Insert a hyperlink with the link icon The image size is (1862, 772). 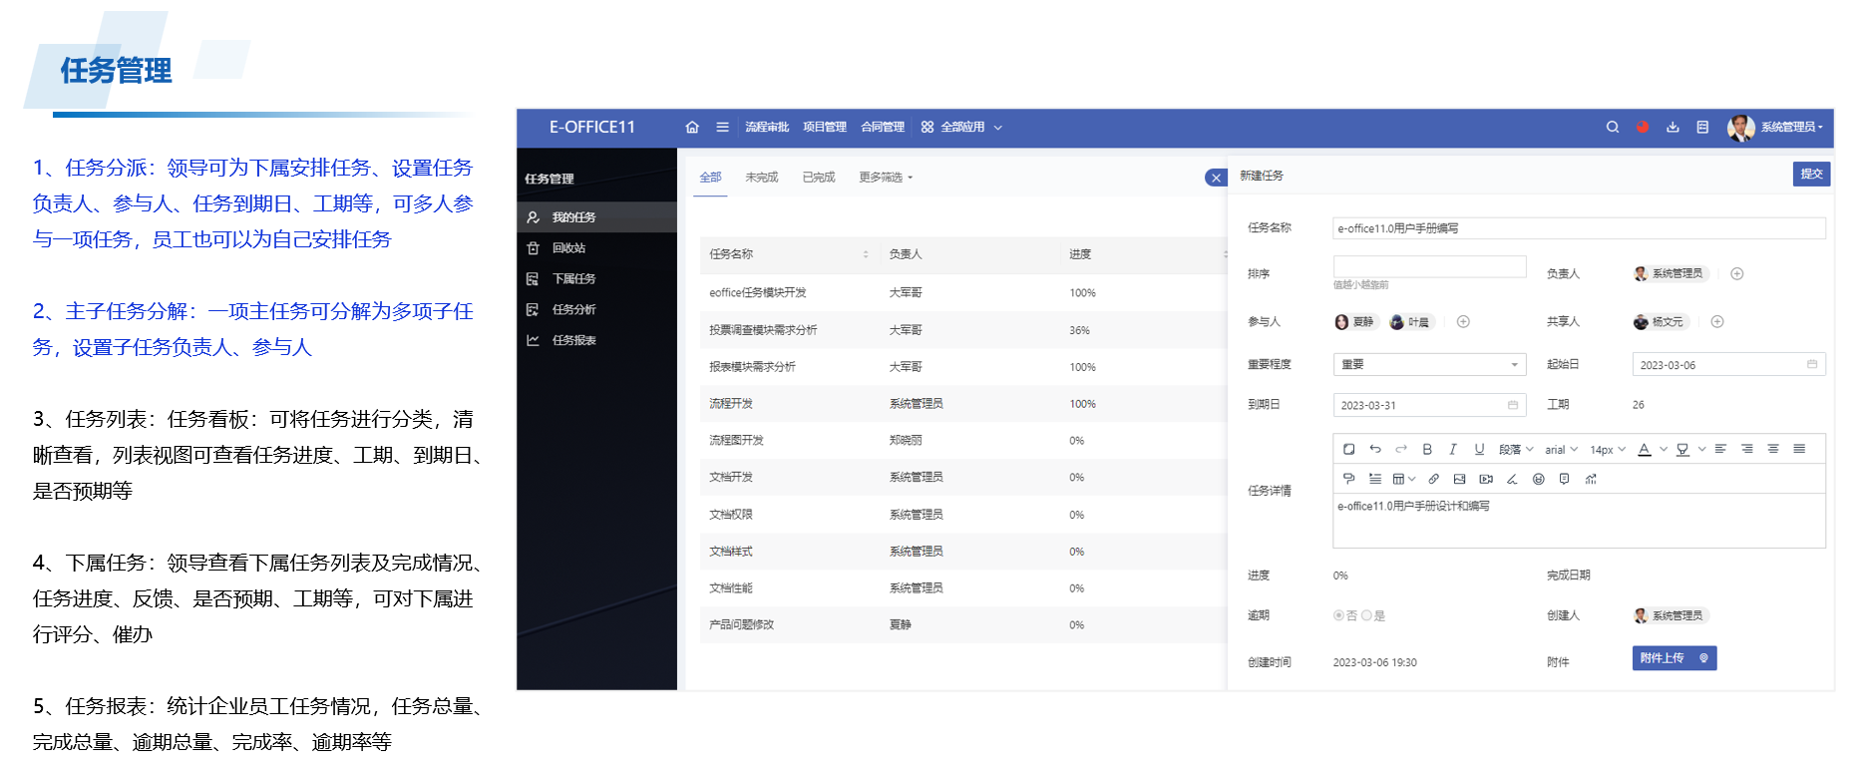click(1433, 479)
